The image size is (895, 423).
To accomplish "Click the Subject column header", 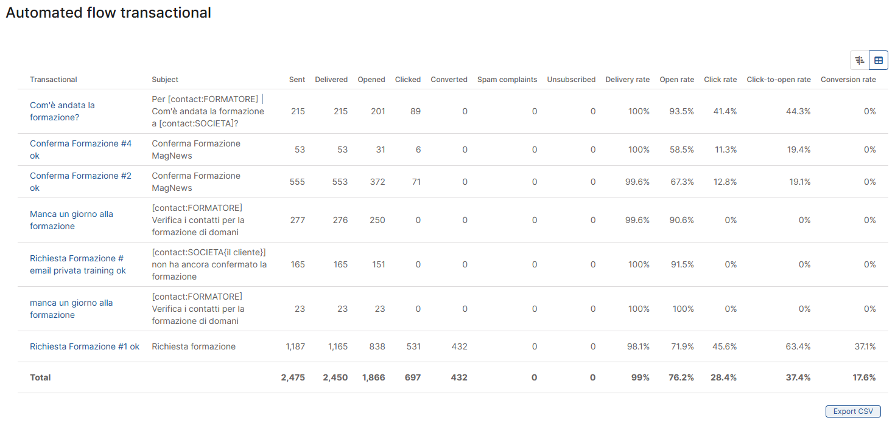I will (x=165, y=80).
